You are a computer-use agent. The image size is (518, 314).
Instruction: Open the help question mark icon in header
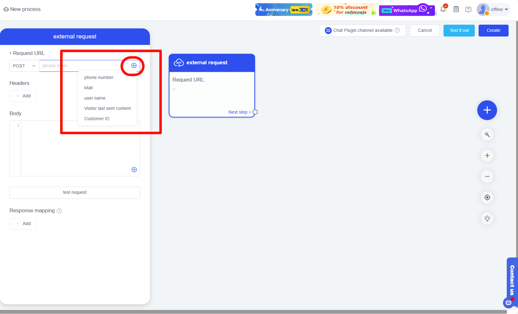tap(468, 9)
